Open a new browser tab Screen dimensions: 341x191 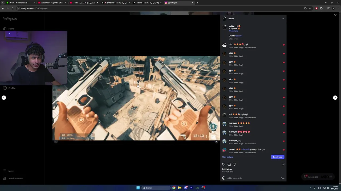[197, 3]
